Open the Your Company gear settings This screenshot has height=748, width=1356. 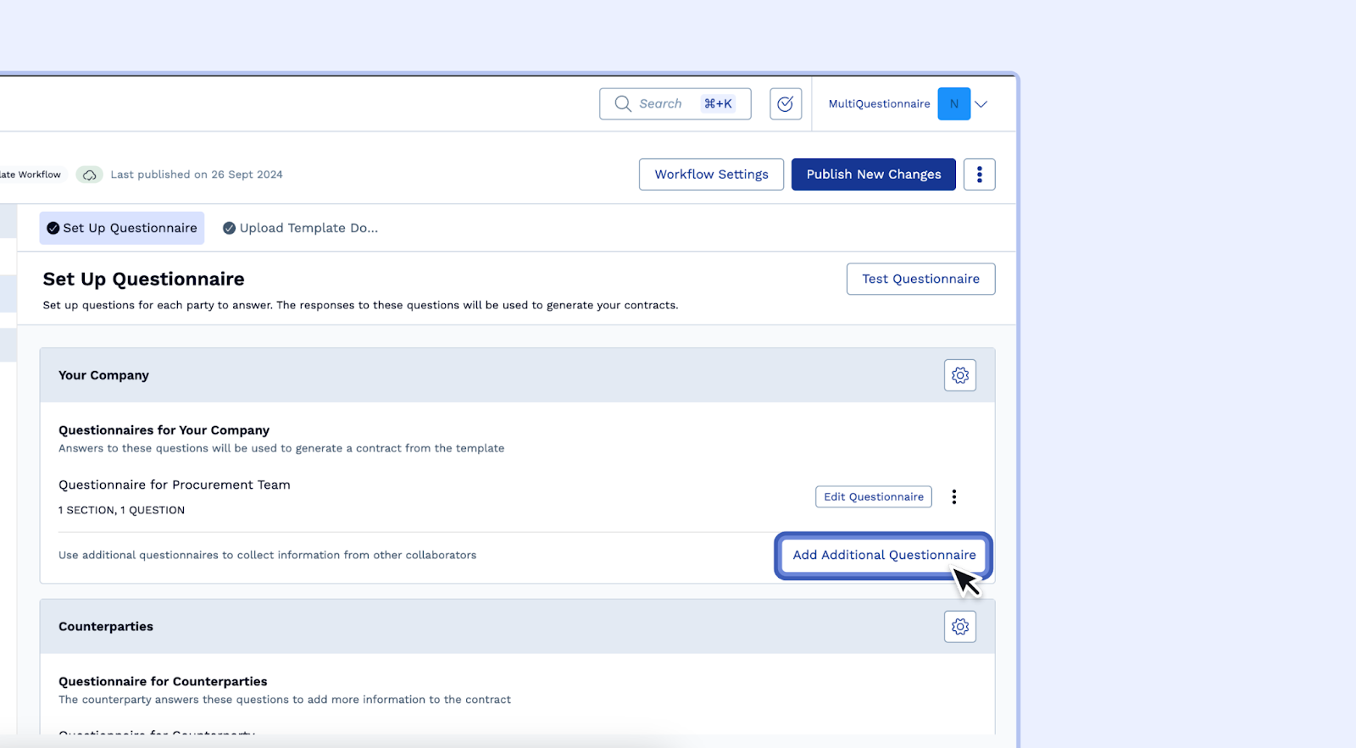click(x=959, y=375)
